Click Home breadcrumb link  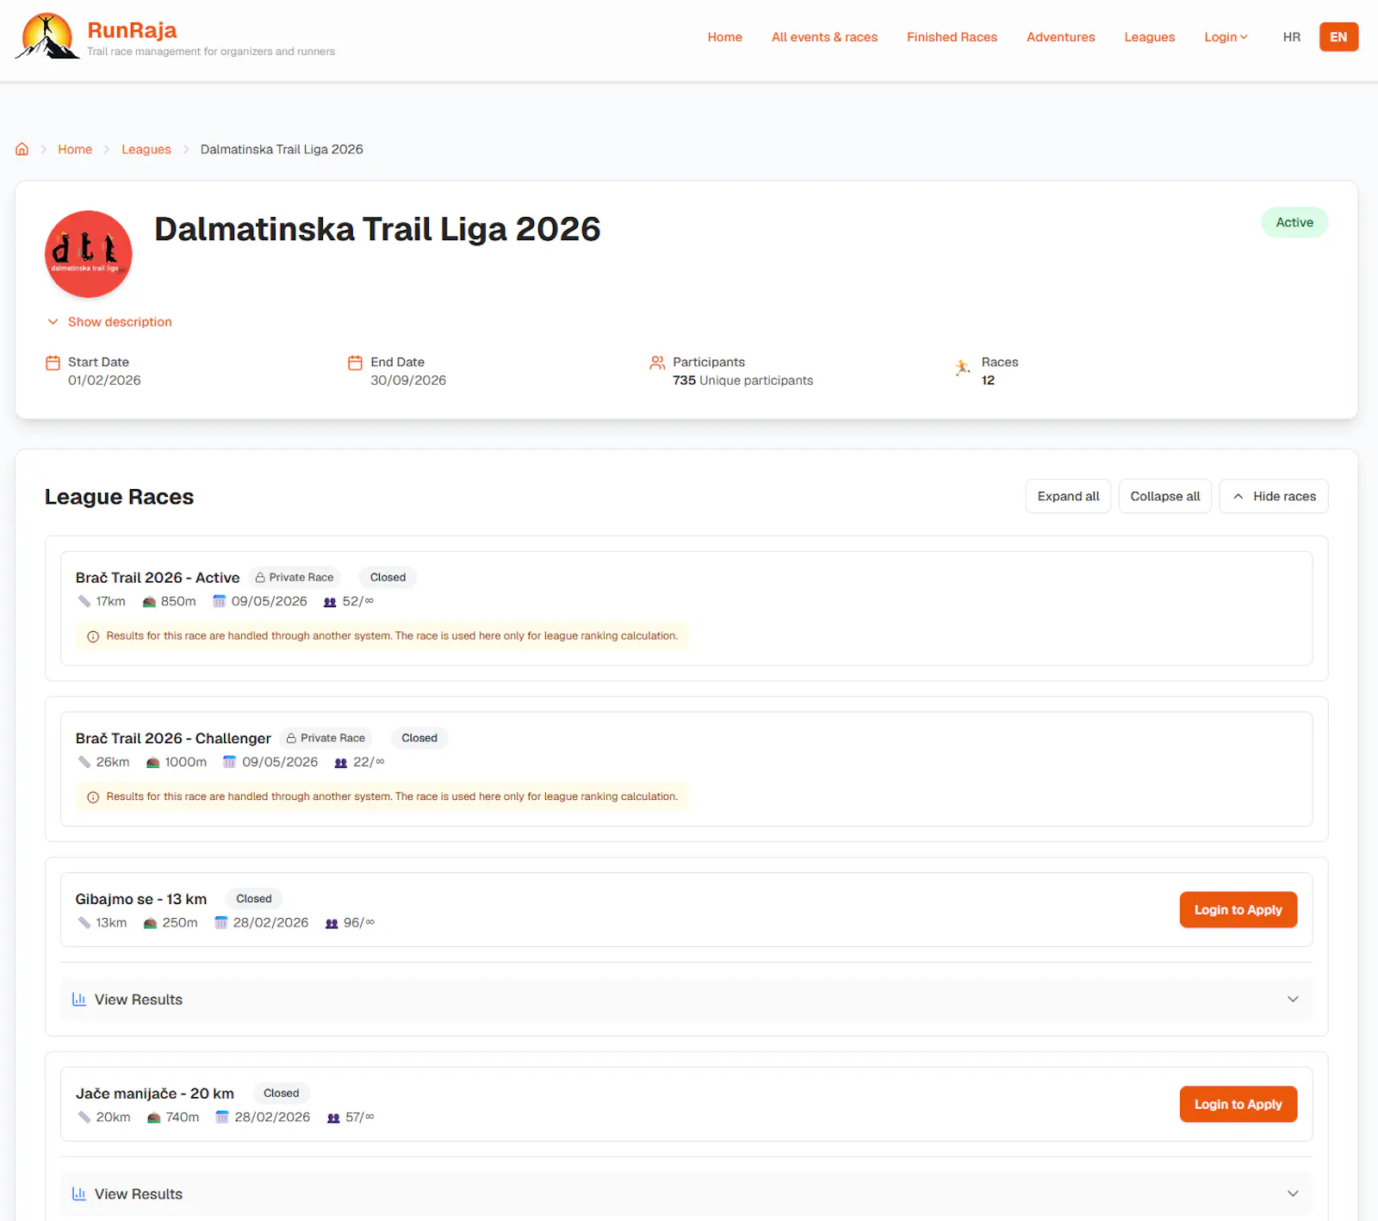75,149
